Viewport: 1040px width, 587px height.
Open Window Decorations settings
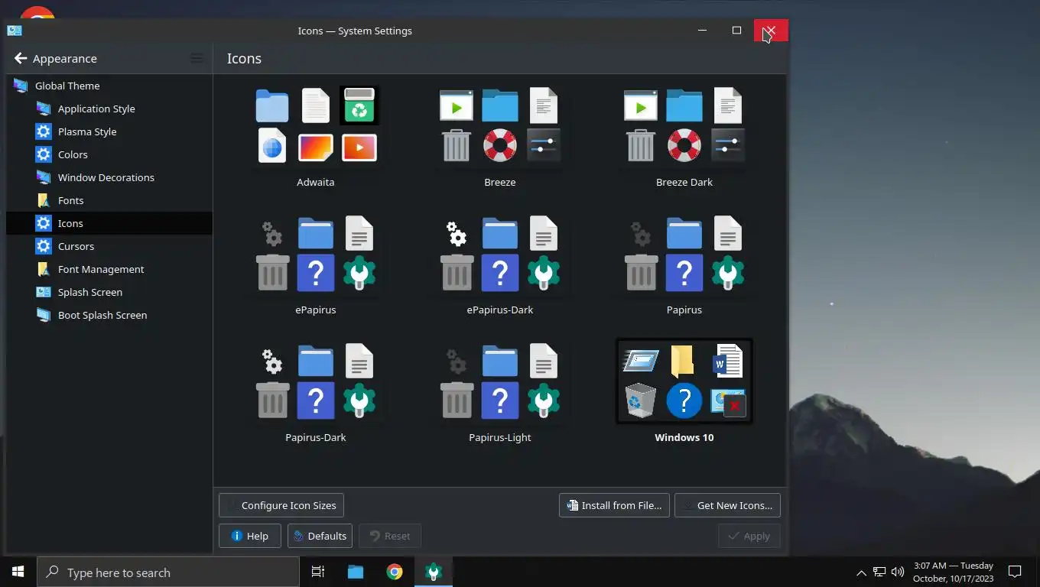click(109, 177)
